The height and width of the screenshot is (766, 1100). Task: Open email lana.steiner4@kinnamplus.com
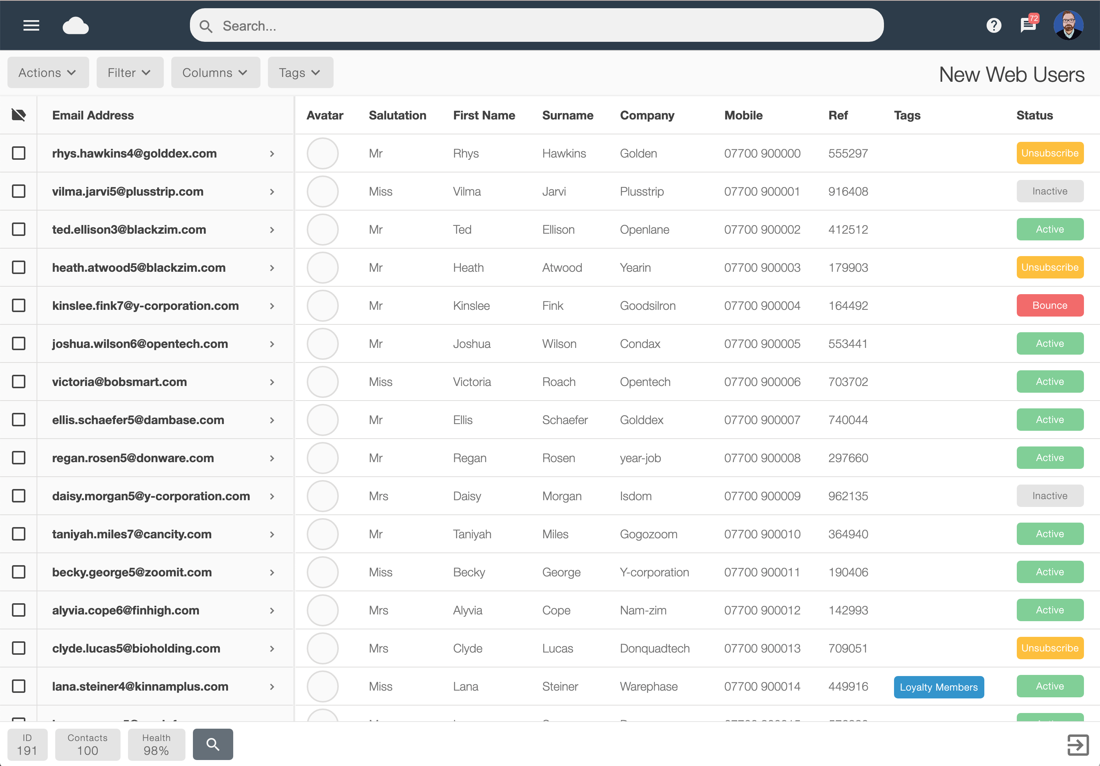point(140,686)
